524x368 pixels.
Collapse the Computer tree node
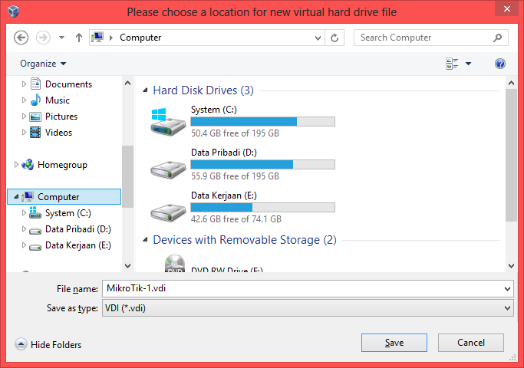(x=16, y=197)
